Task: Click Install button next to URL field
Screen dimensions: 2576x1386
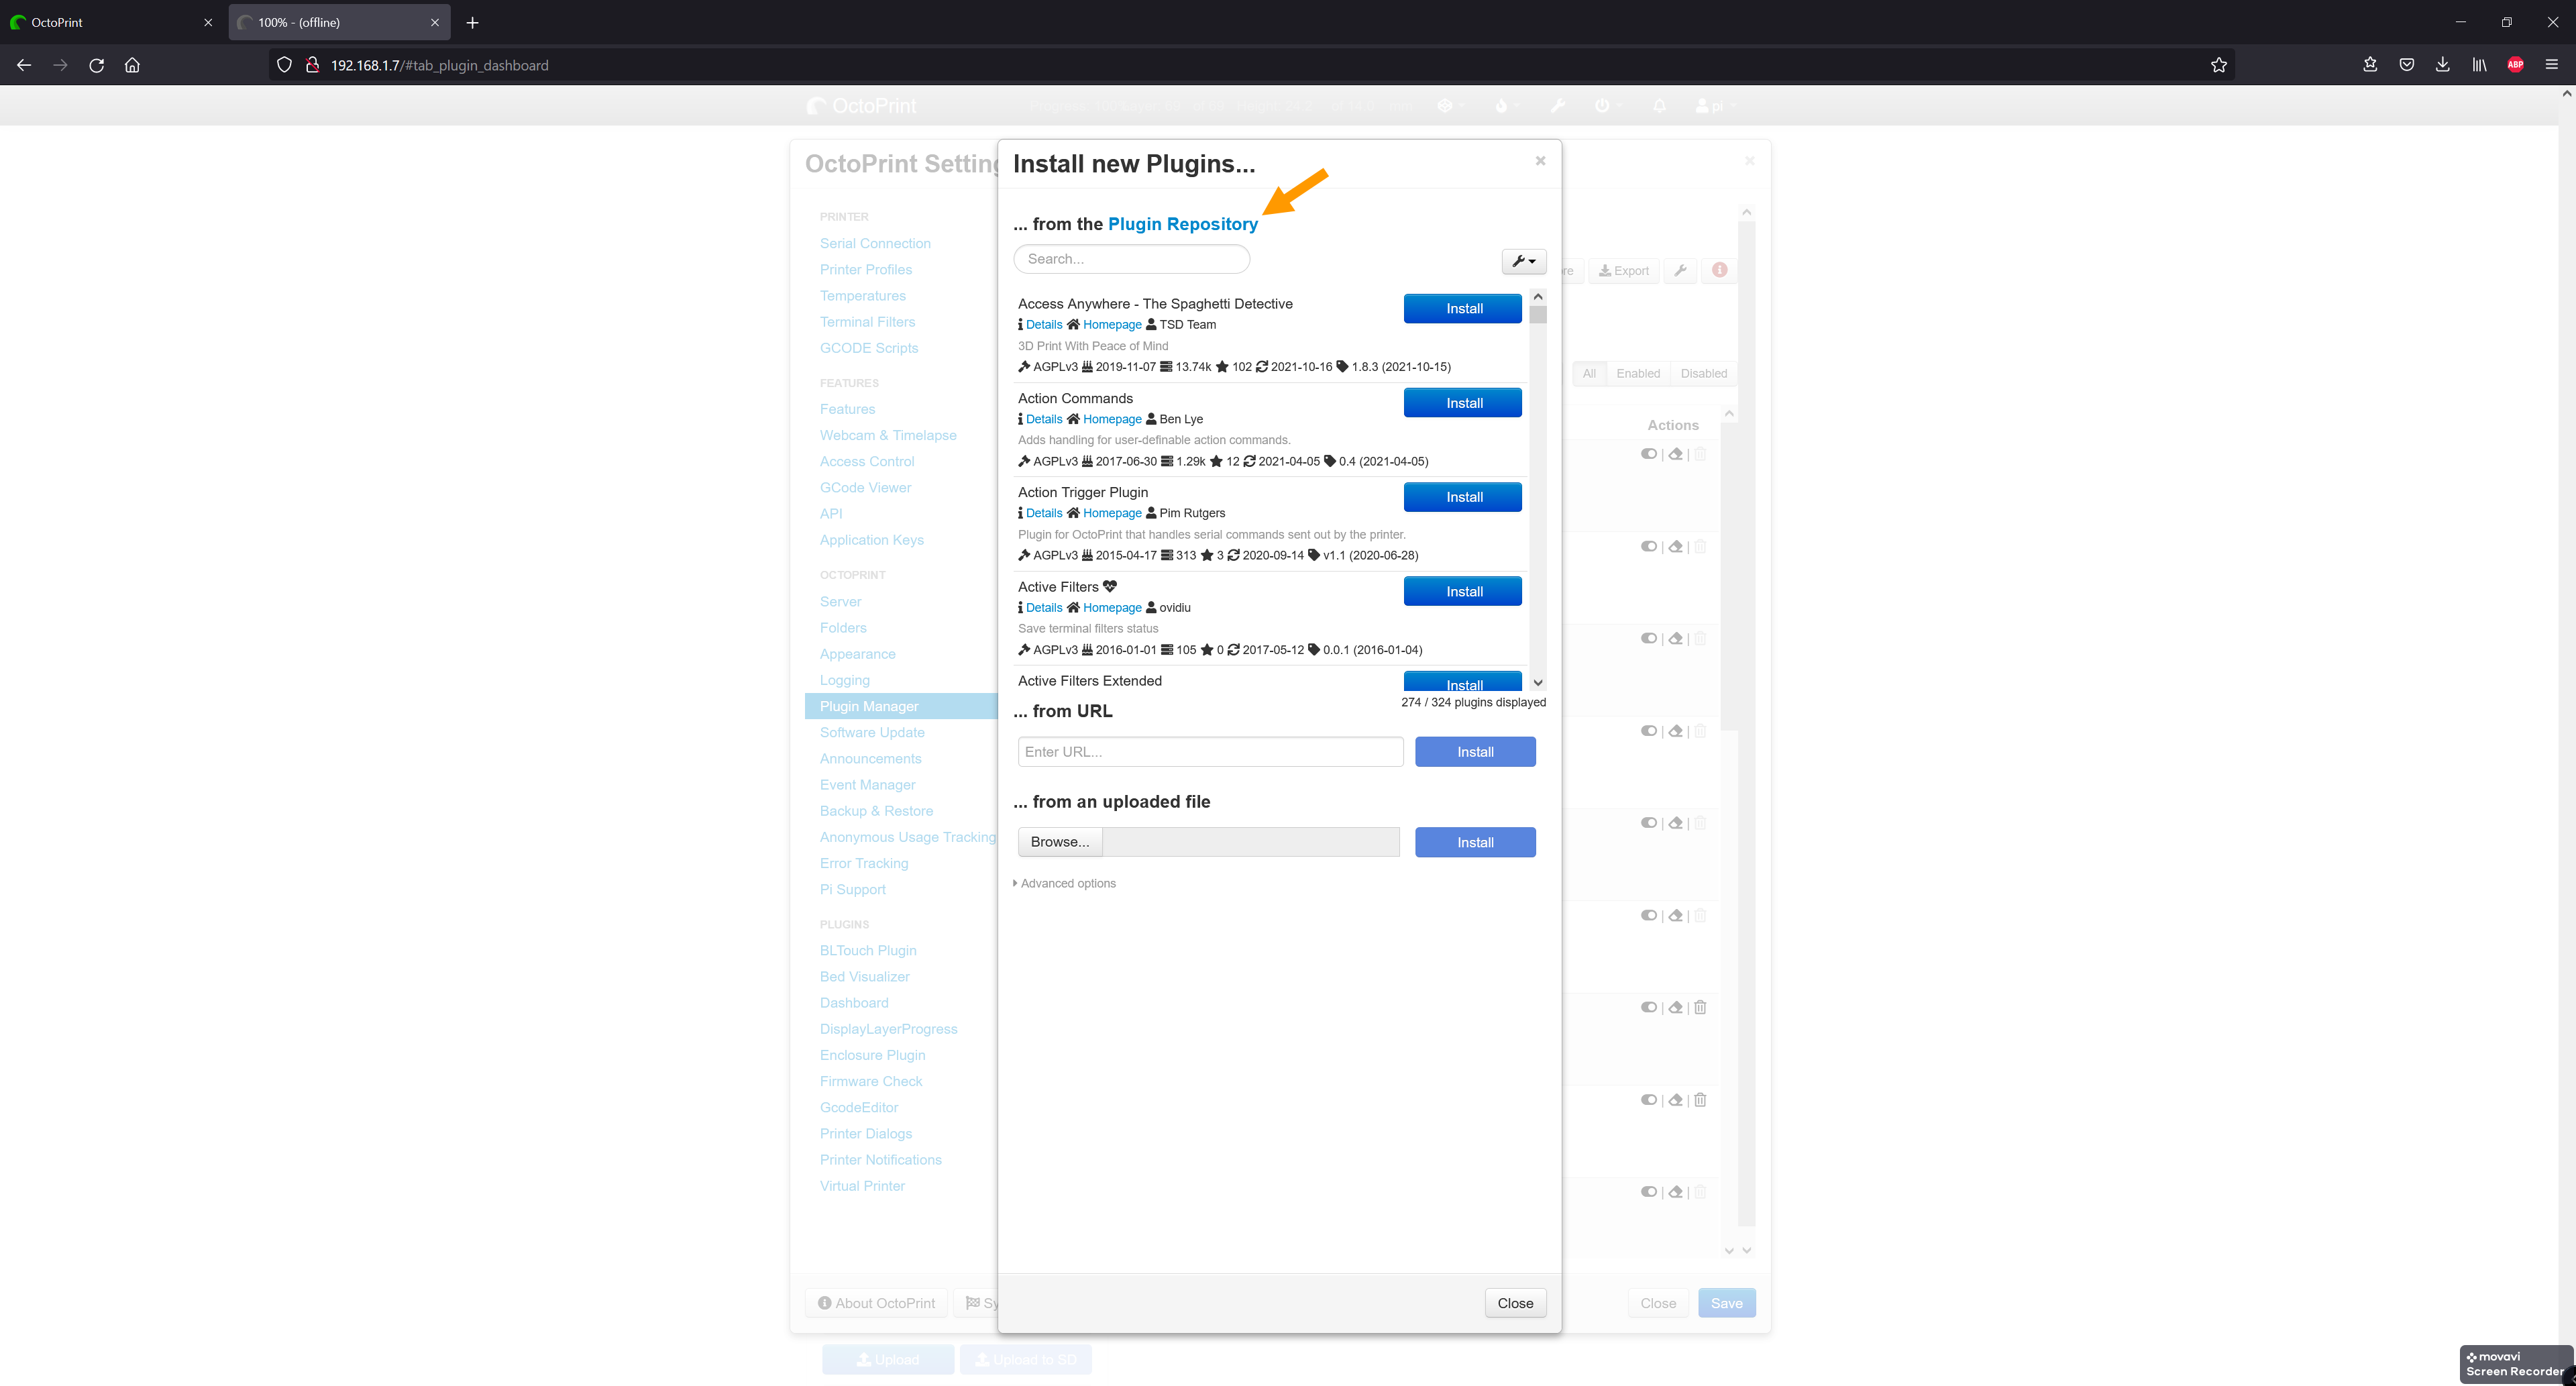Action: coord(1475,752)
